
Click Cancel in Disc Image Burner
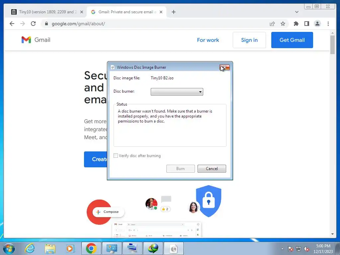click(x=212, y=169)
